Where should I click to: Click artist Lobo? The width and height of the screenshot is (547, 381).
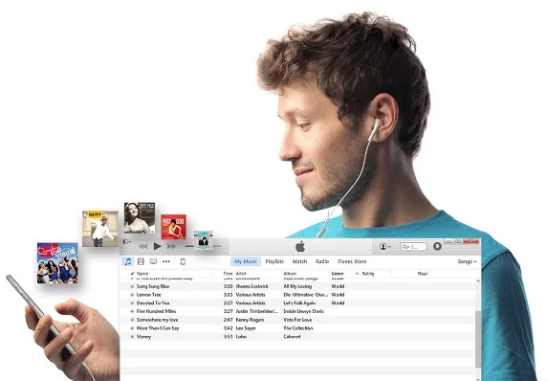point(241,337)
